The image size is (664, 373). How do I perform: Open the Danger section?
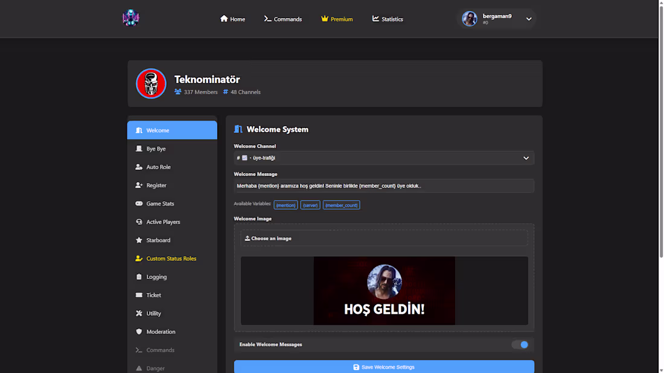173,366
